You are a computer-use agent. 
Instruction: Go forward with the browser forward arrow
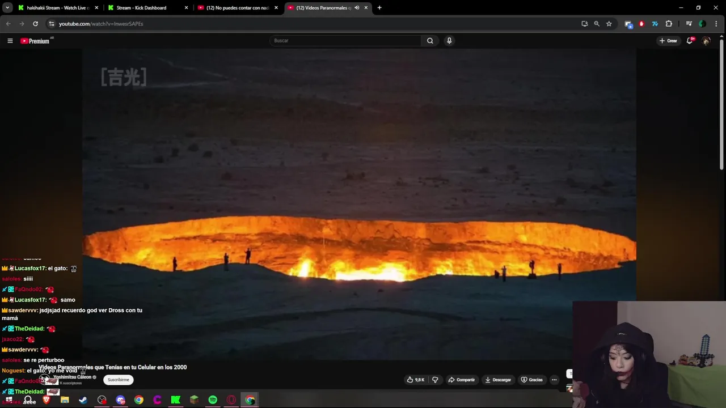pyautogui.click(x=22, y=24)
